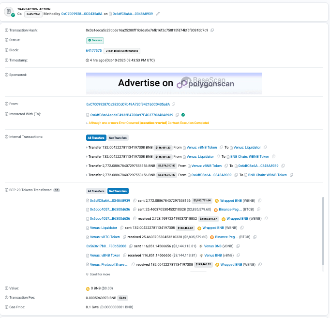
Task: Click help icon next to Transaction Fee
Action: 6,297
